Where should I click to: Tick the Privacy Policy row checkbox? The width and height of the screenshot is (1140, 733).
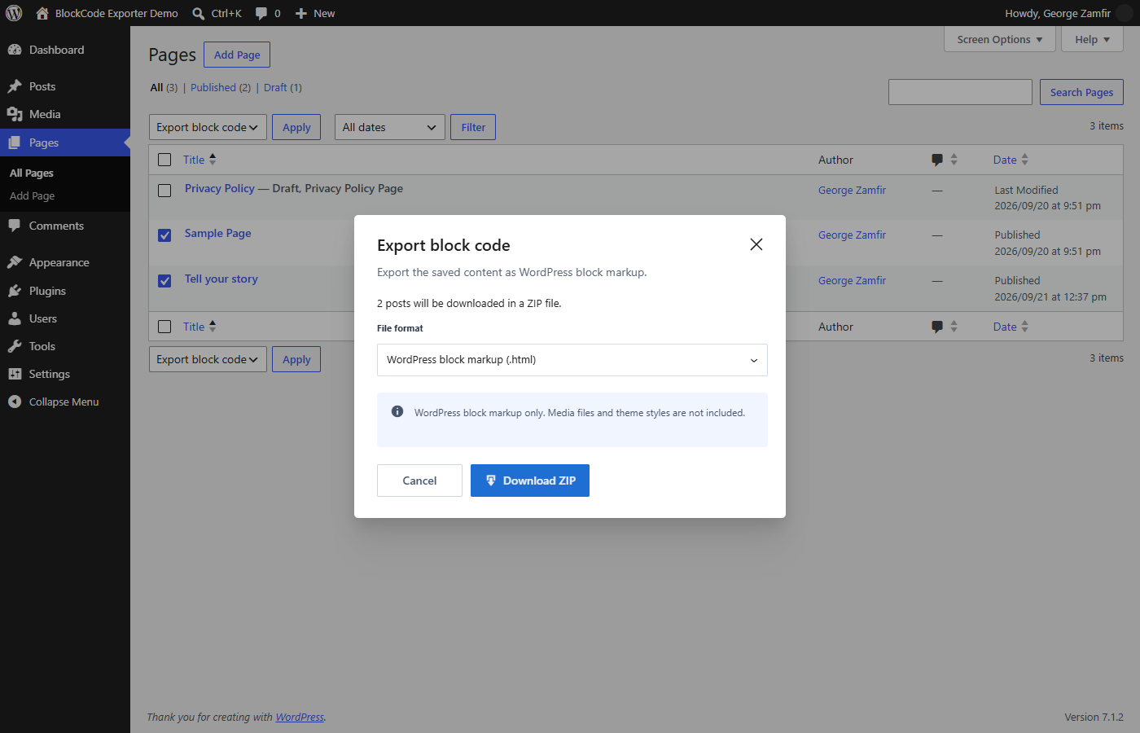(x=164, y=191)
